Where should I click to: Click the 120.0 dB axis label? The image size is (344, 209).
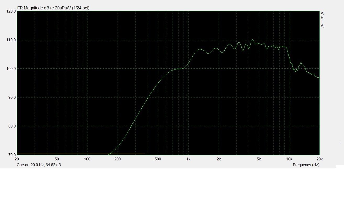click(x=10, y=11)
